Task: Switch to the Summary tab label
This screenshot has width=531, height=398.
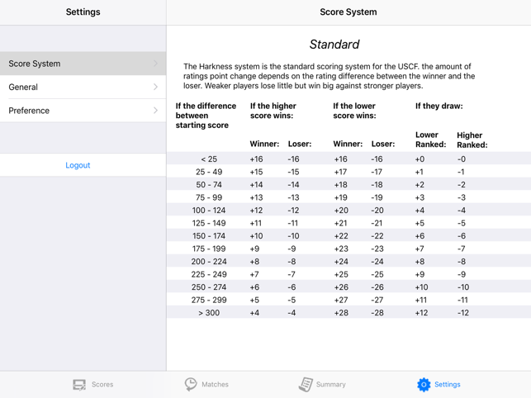Action: 331,385
